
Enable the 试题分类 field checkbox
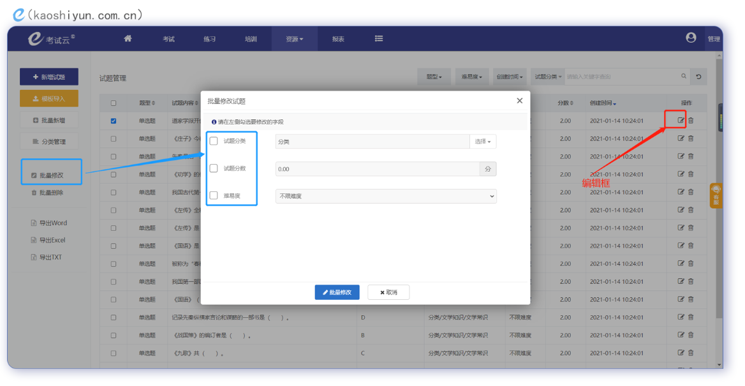214,141
